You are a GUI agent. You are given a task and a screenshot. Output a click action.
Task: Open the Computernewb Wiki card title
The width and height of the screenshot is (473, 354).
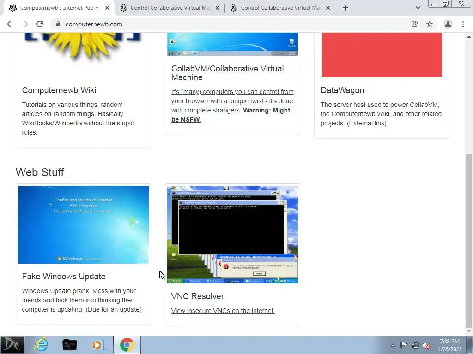click(59, 90)
